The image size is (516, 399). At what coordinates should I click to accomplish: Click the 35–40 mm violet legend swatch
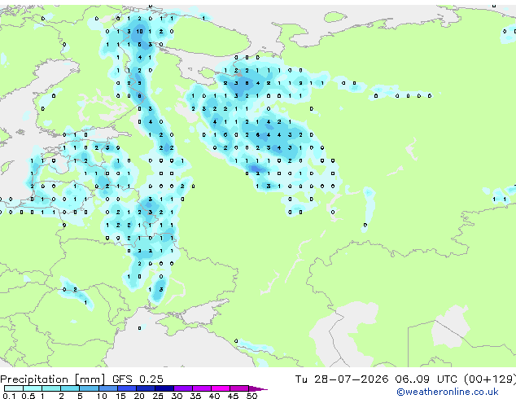pos(201,388)
